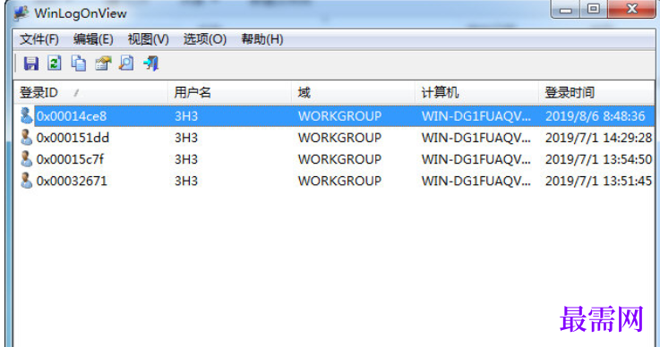Click user icon of row 0x00032671

[26, 181]
